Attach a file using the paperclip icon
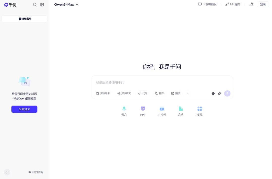The width and height of the screenshot is (272, 179). 219,93
